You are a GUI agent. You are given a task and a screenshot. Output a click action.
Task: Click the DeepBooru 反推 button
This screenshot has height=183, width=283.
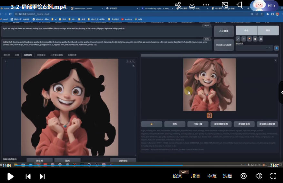pos(224,45)
